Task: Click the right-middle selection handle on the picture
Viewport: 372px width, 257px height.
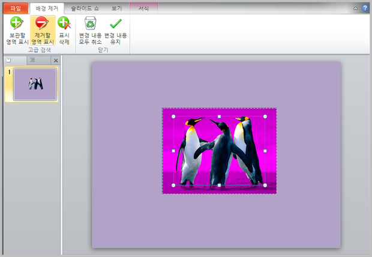Action: coord(265,151)
